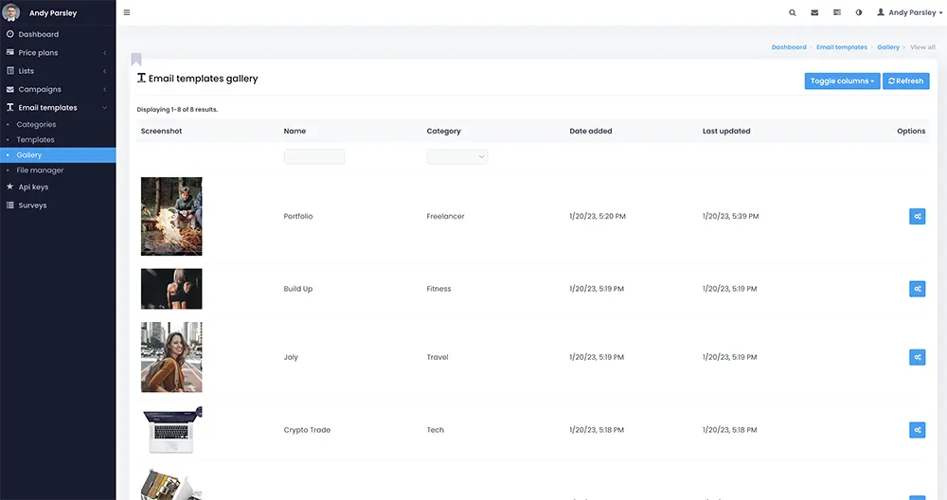Expand the Lists sidebar menu
This screenshot has width=947, height=500.
(58, 71)
